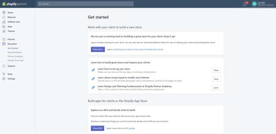Open the user account avatar
The width and height of the screenshot is (276, 134).
point(254,4)
